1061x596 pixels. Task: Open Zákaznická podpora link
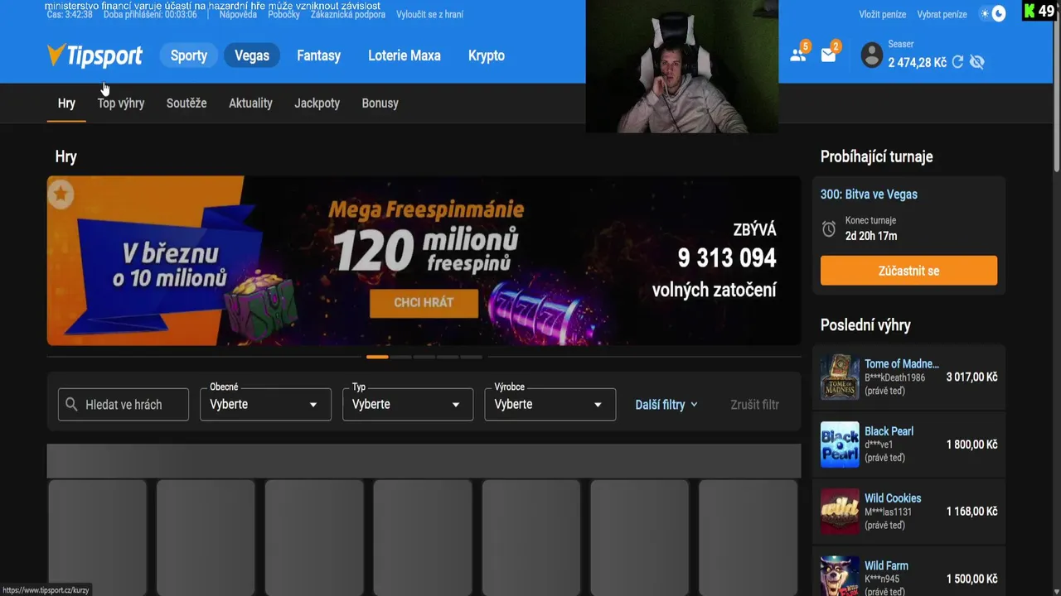348,14
